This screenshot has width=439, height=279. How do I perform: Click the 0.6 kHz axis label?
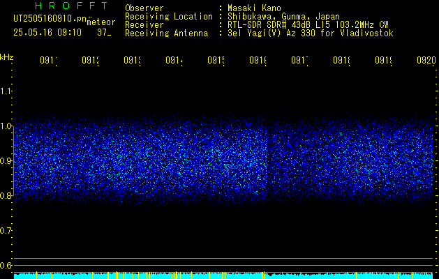coord(6,265)
